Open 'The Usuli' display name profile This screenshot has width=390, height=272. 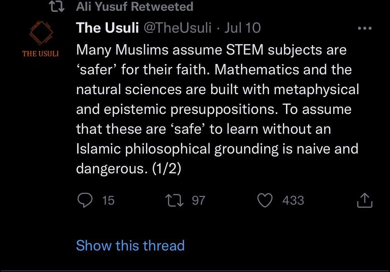click(x=107, y=28)
